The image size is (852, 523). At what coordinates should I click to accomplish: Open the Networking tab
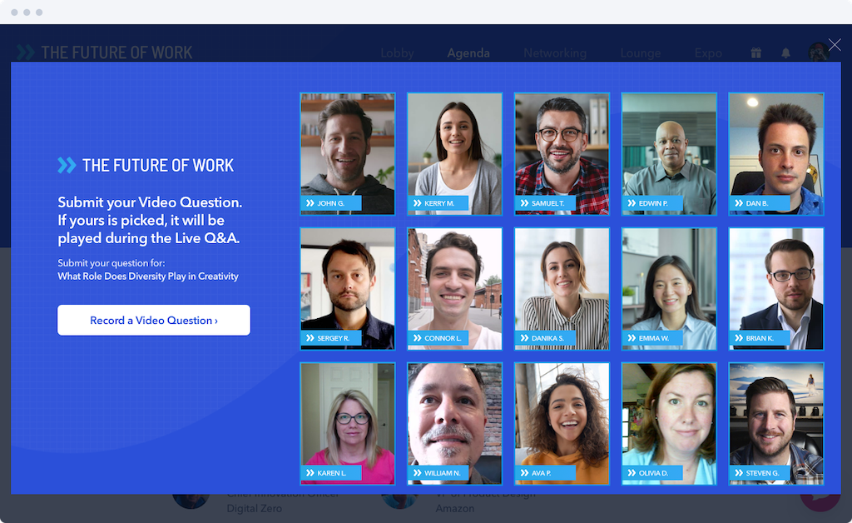pos(555,53)
